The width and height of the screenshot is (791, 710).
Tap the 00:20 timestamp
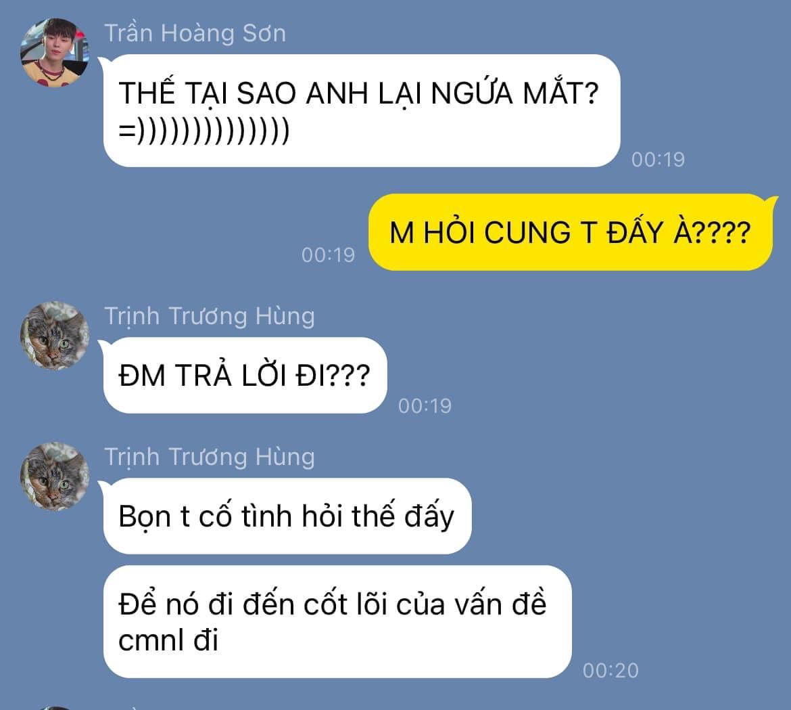pyautogui.click(x=610, y=671)
